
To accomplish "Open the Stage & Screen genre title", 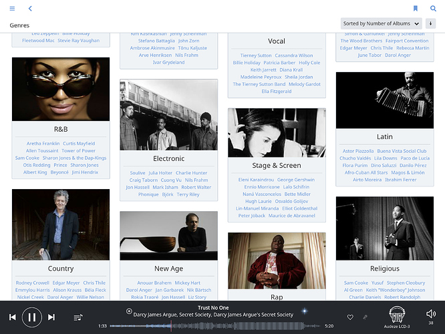I will 277,166.
